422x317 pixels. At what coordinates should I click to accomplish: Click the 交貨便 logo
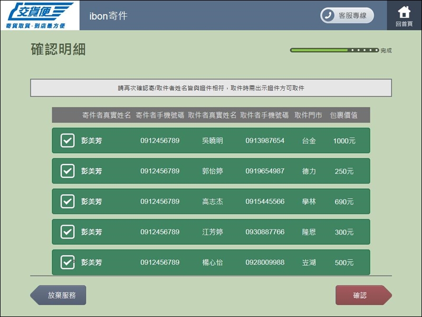click(x=40, y=15)
